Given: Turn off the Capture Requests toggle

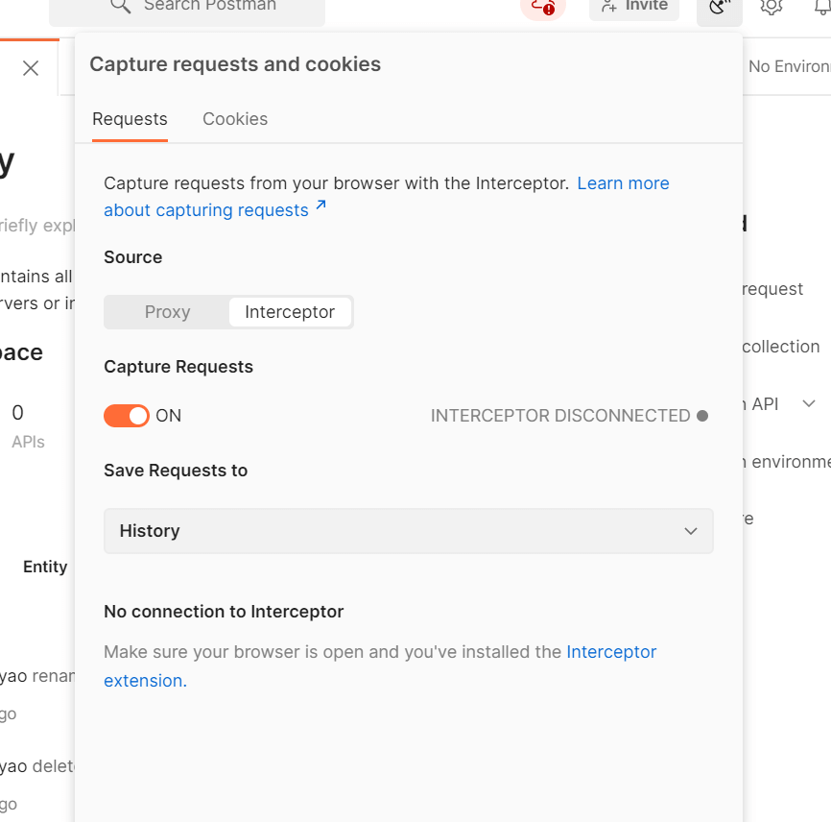Looking at the screenshot, I should (126, 416).
